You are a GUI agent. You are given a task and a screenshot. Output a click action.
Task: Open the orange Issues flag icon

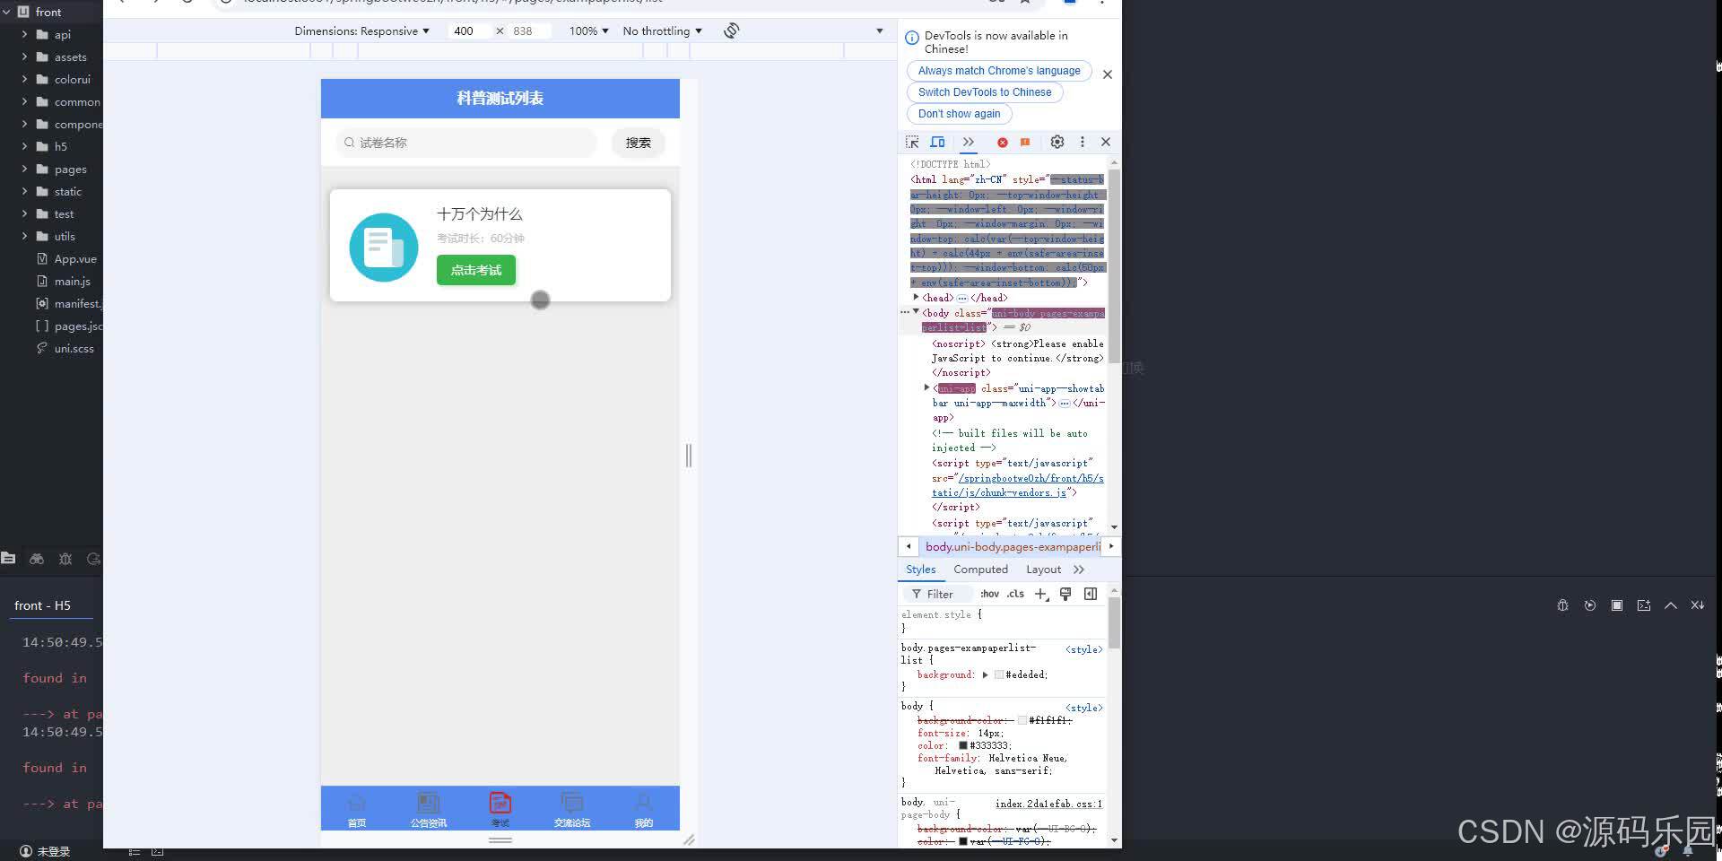[x=1024, y=142]
